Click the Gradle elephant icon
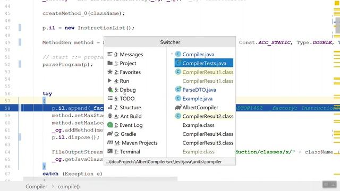340x191 pixels. point(110,134)
